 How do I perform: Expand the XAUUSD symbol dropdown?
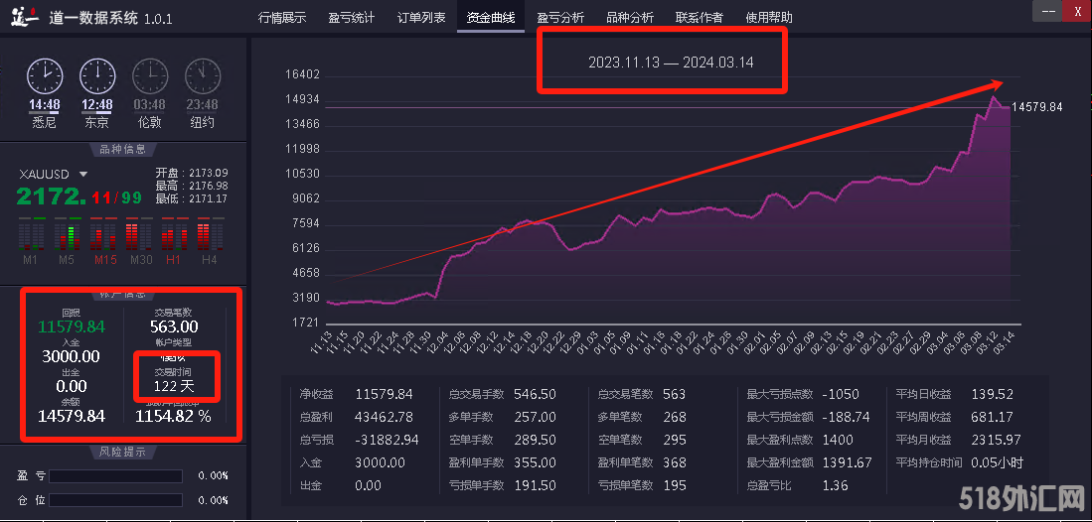pos(83,174)
